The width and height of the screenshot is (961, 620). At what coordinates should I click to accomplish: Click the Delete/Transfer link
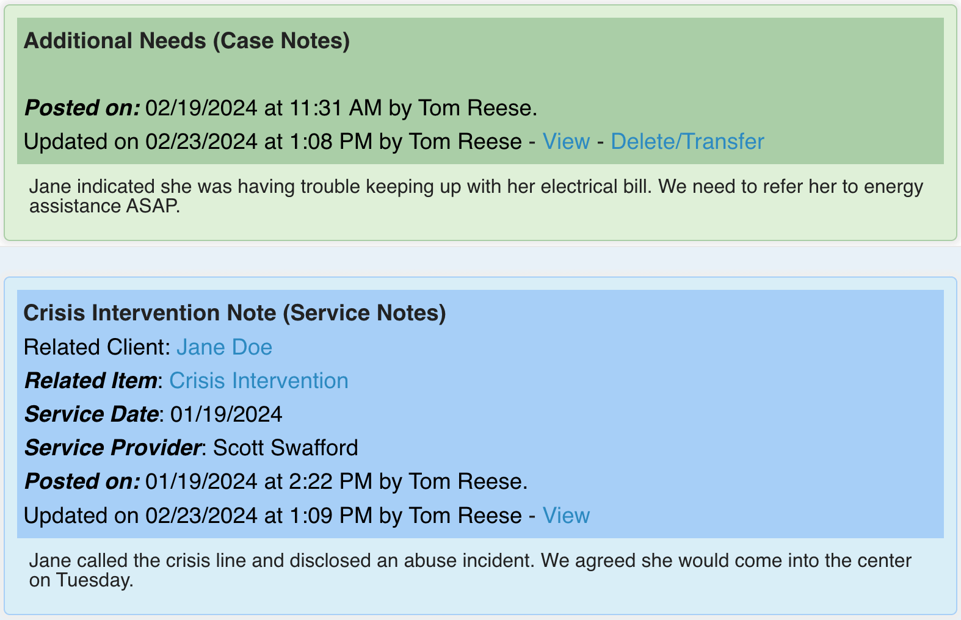coord(687,142)
